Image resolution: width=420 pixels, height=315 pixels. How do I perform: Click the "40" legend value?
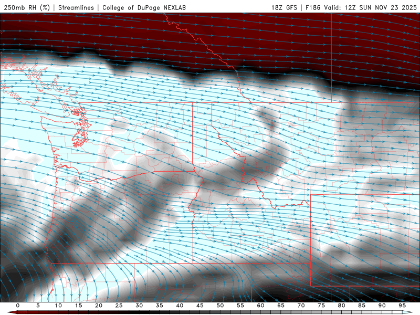[180, 306]
